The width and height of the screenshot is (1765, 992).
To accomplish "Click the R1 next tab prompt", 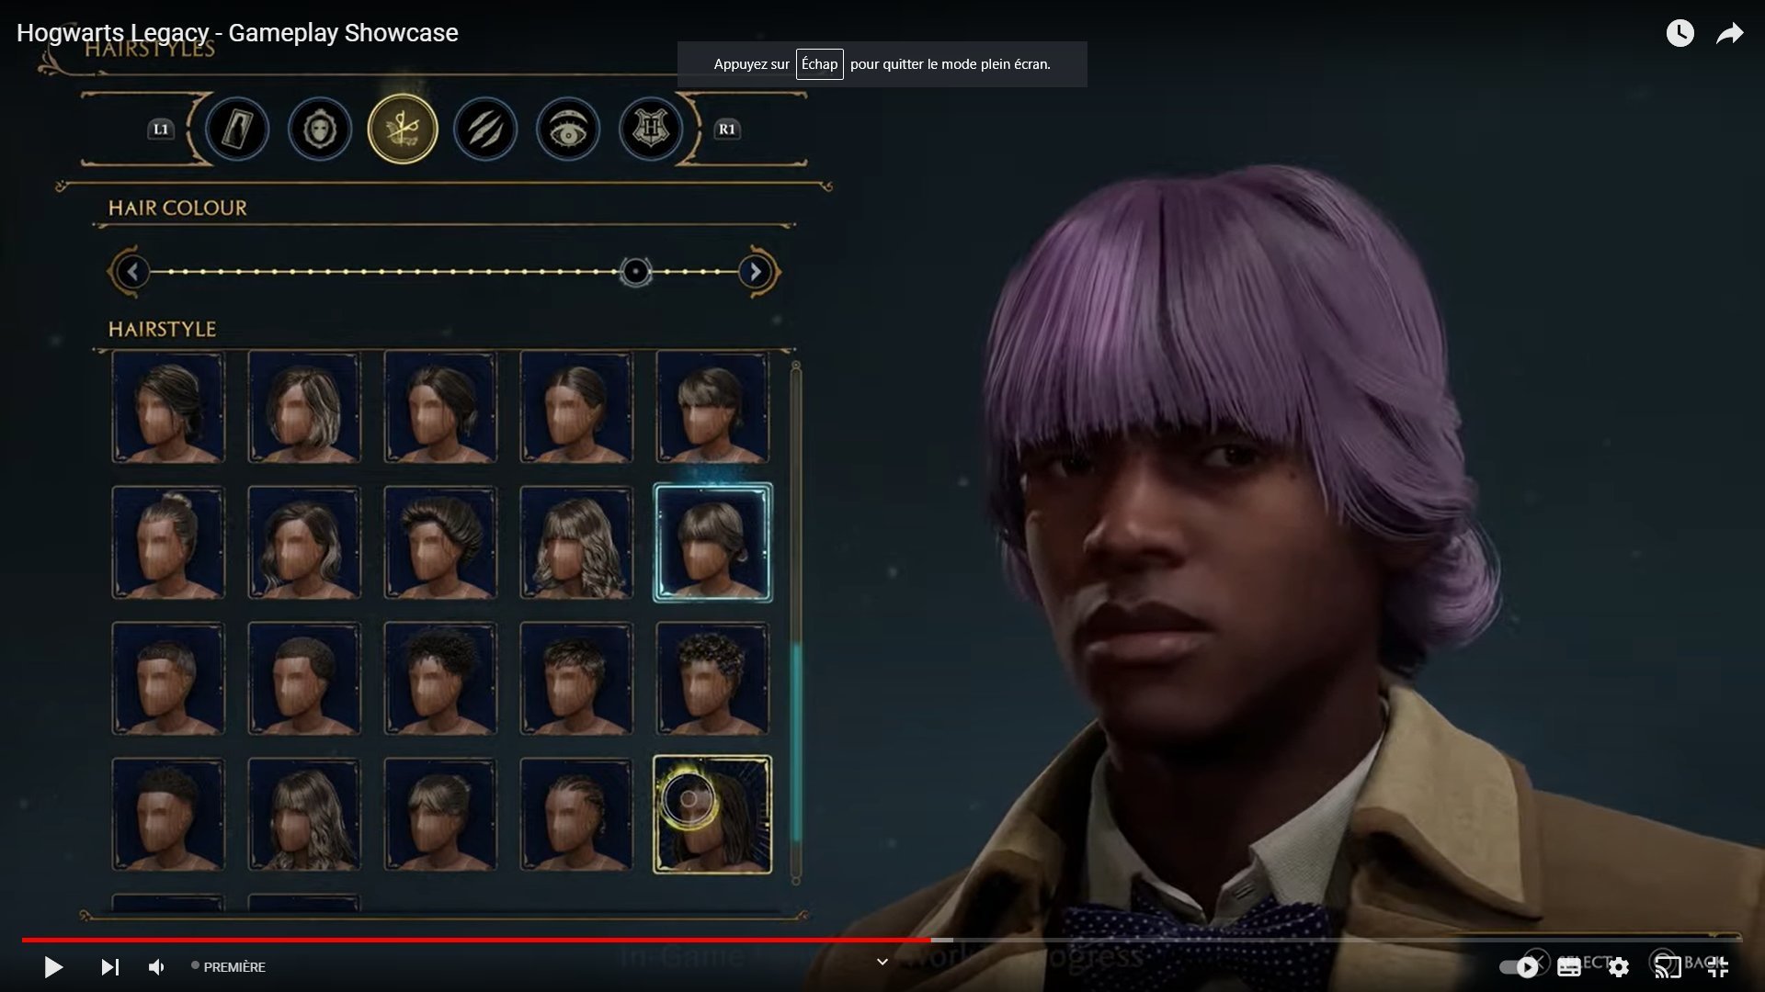I will tap(727, 130).
